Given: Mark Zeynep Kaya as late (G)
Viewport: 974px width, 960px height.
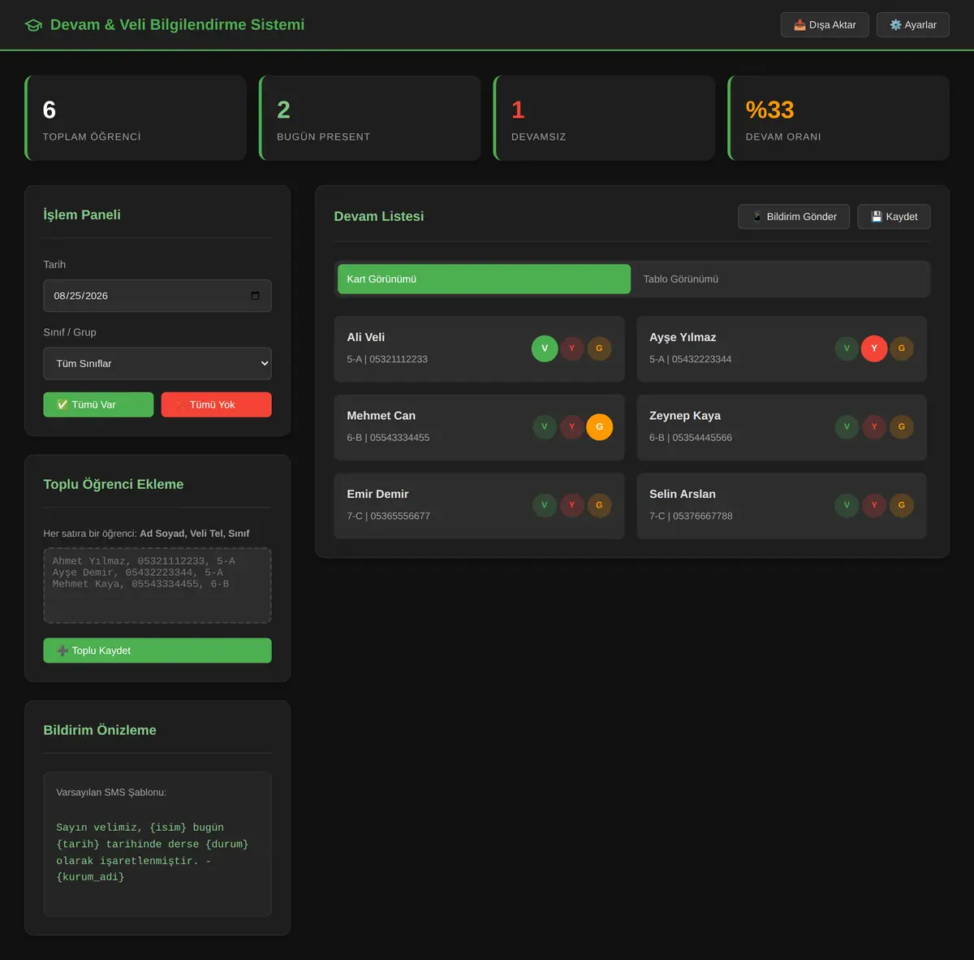Looking at the screenshot, I should (x=901, y=426).
